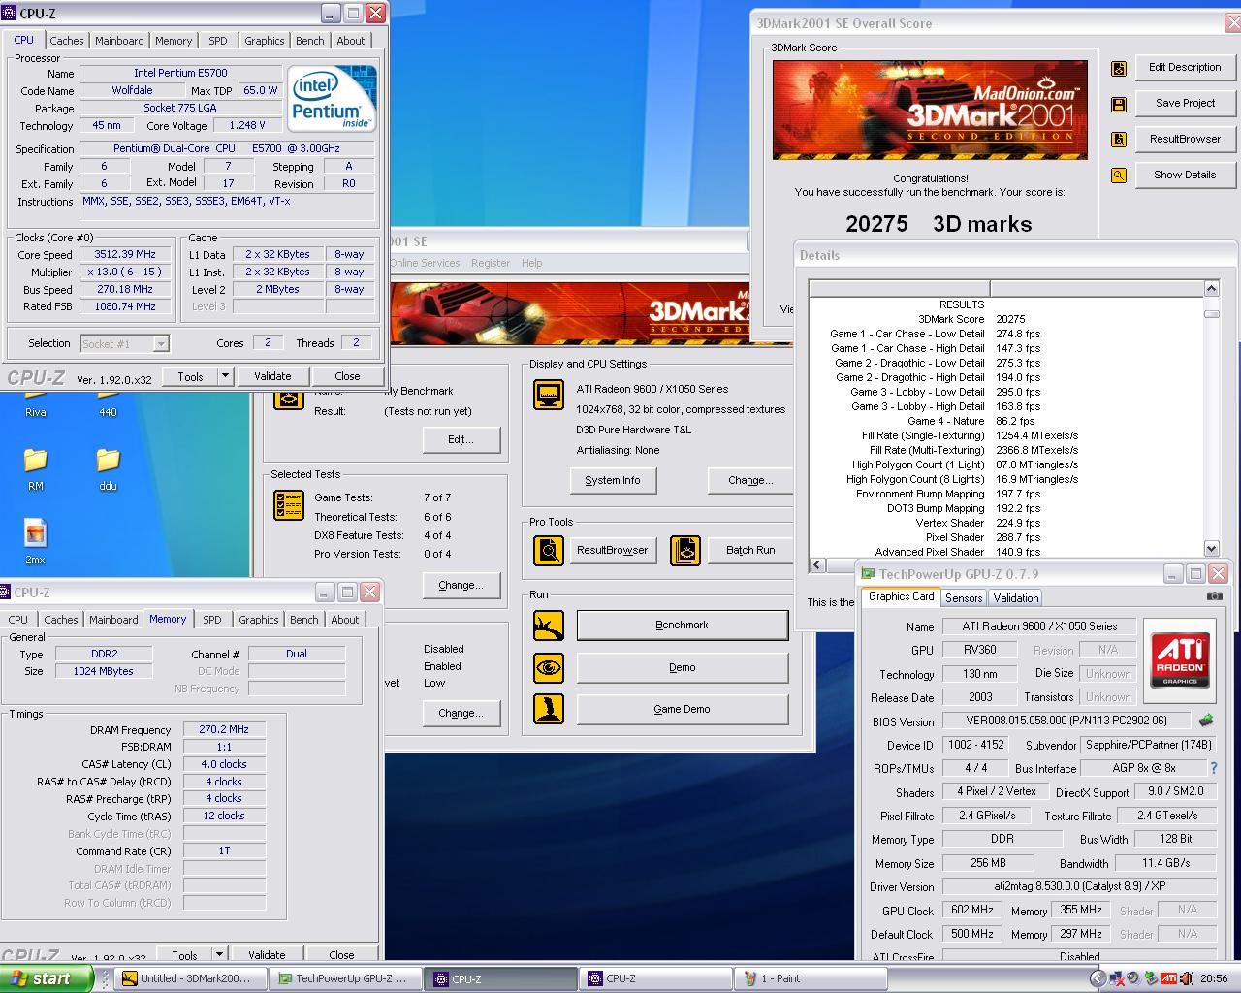This screenshot has width=1241, height=993.
Task: Click the Intel Pentium E5700 Name field
Action: point(180,73)
